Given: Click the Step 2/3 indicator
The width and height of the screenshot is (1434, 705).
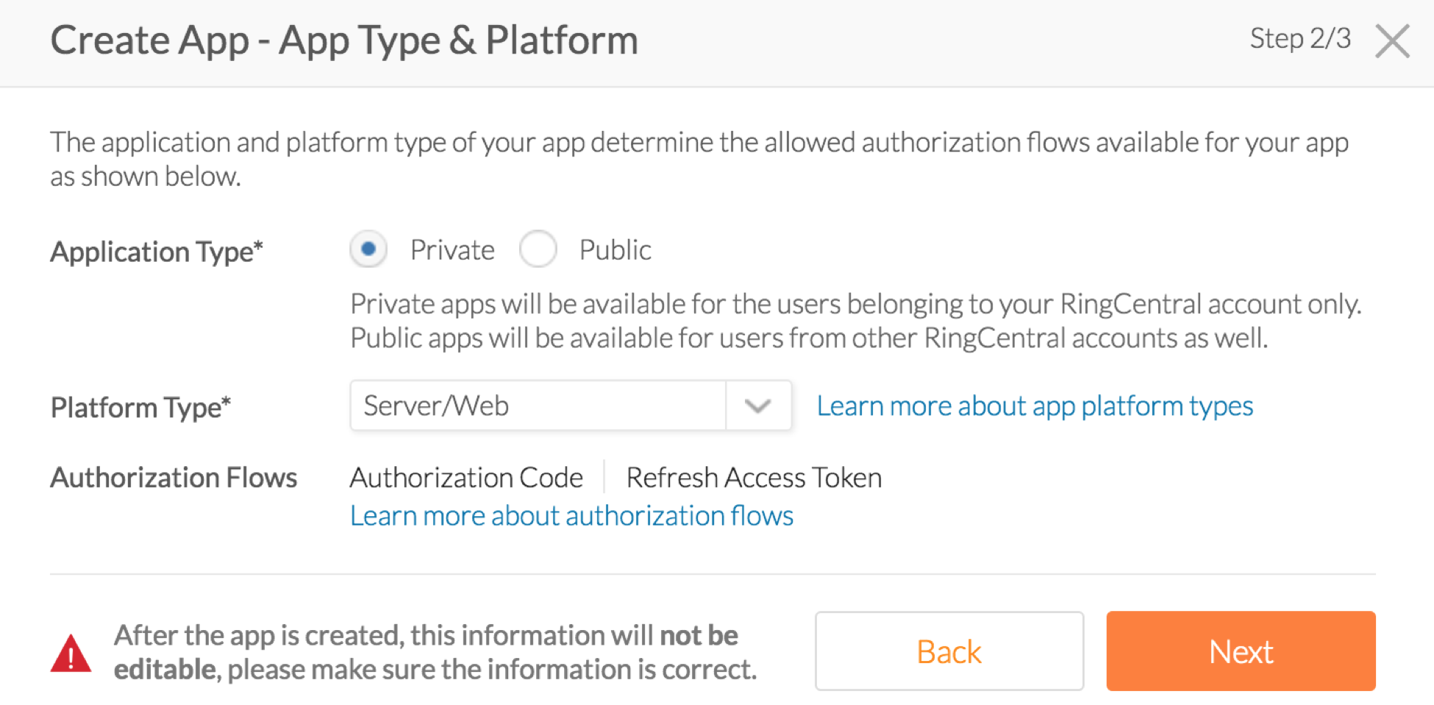Looking at the screenshot, I should [1300, 39].
